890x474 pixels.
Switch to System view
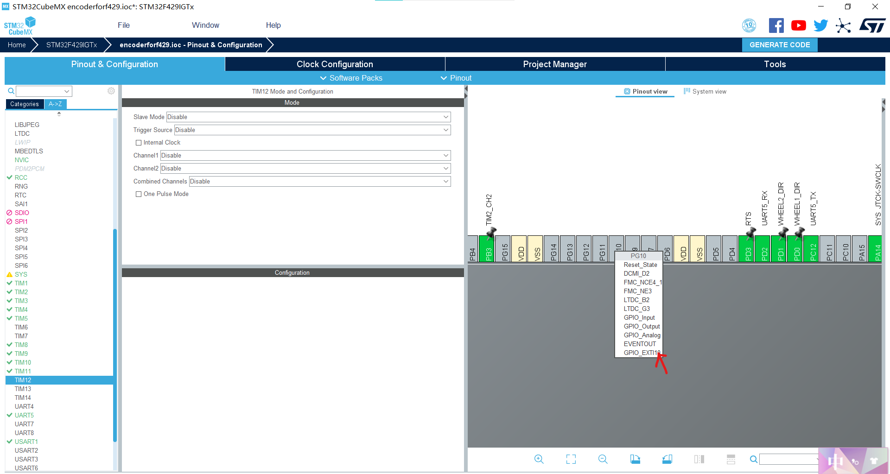point(705,91)
